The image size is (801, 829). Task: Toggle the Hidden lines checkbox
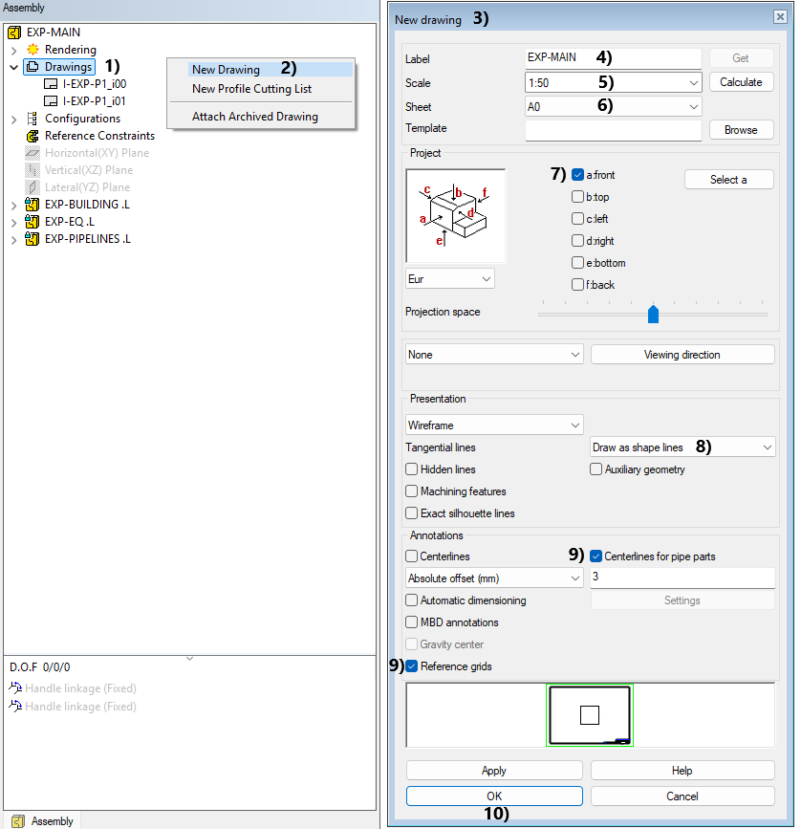(412, 469)
